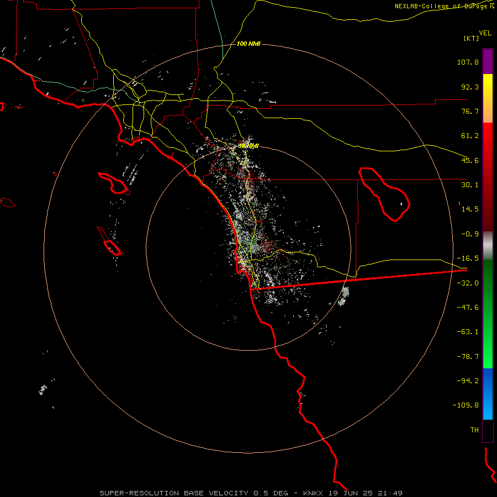Click the VEL legend title
Image resolution: width=497 pixels, height=497 pixels.
pos(485,33)
